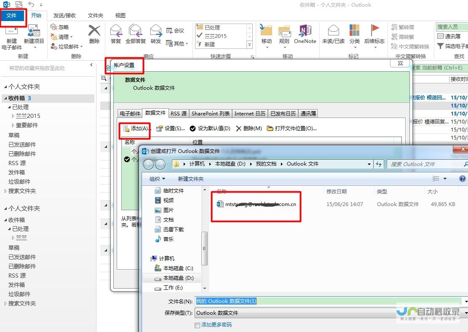Open the Drafts folder under first Personal Folders
Screen dimensions: 468x332
pos(14,135)
